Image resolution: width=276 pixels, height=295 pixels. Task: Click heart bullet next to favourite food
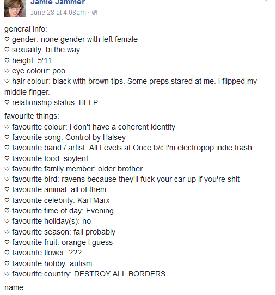(x=7, y=158)
